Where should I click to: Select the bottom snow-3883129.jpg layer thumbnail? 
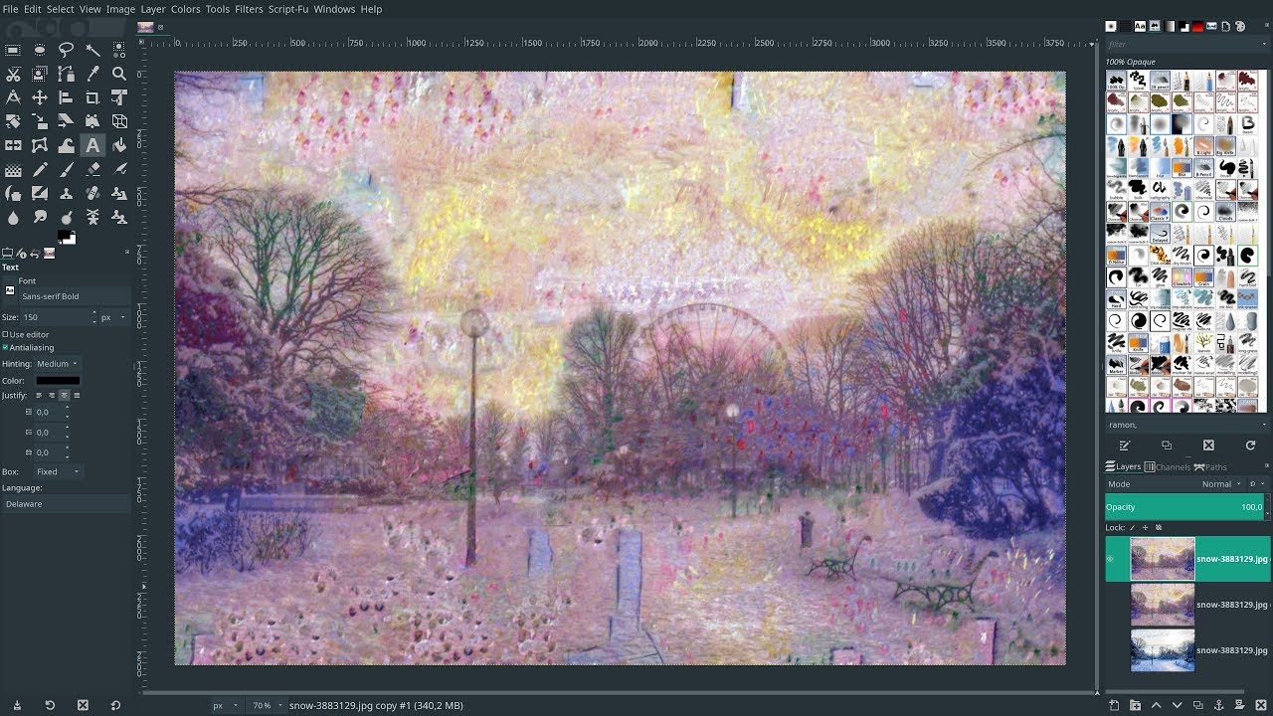[x=1163, y=650]
